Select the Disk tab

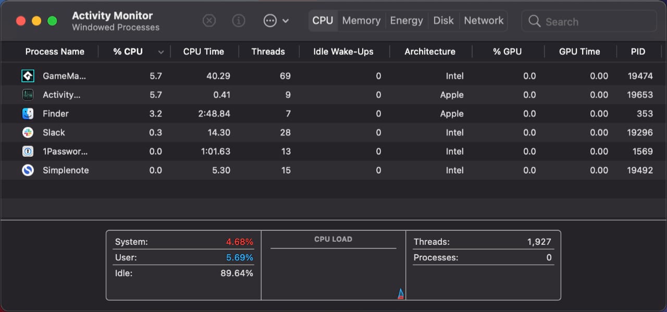point(443,21)
